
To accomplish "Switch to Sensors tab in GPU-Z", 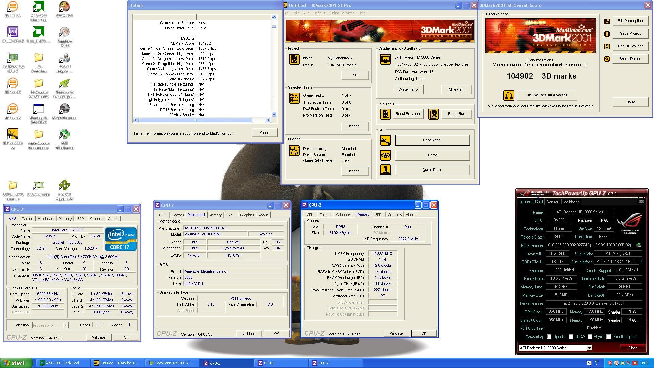I will (553, 202).
